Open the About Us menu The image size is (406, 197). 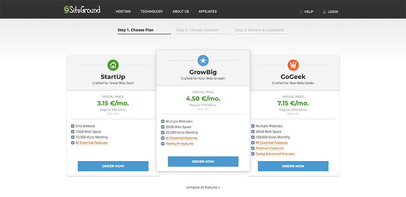tap(181, 12)
